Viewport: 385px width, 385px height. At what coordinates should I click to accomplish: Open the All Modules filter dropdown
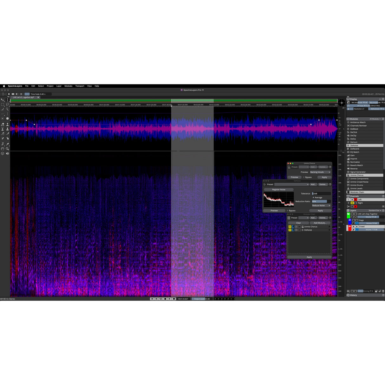(x=375, y=119)
